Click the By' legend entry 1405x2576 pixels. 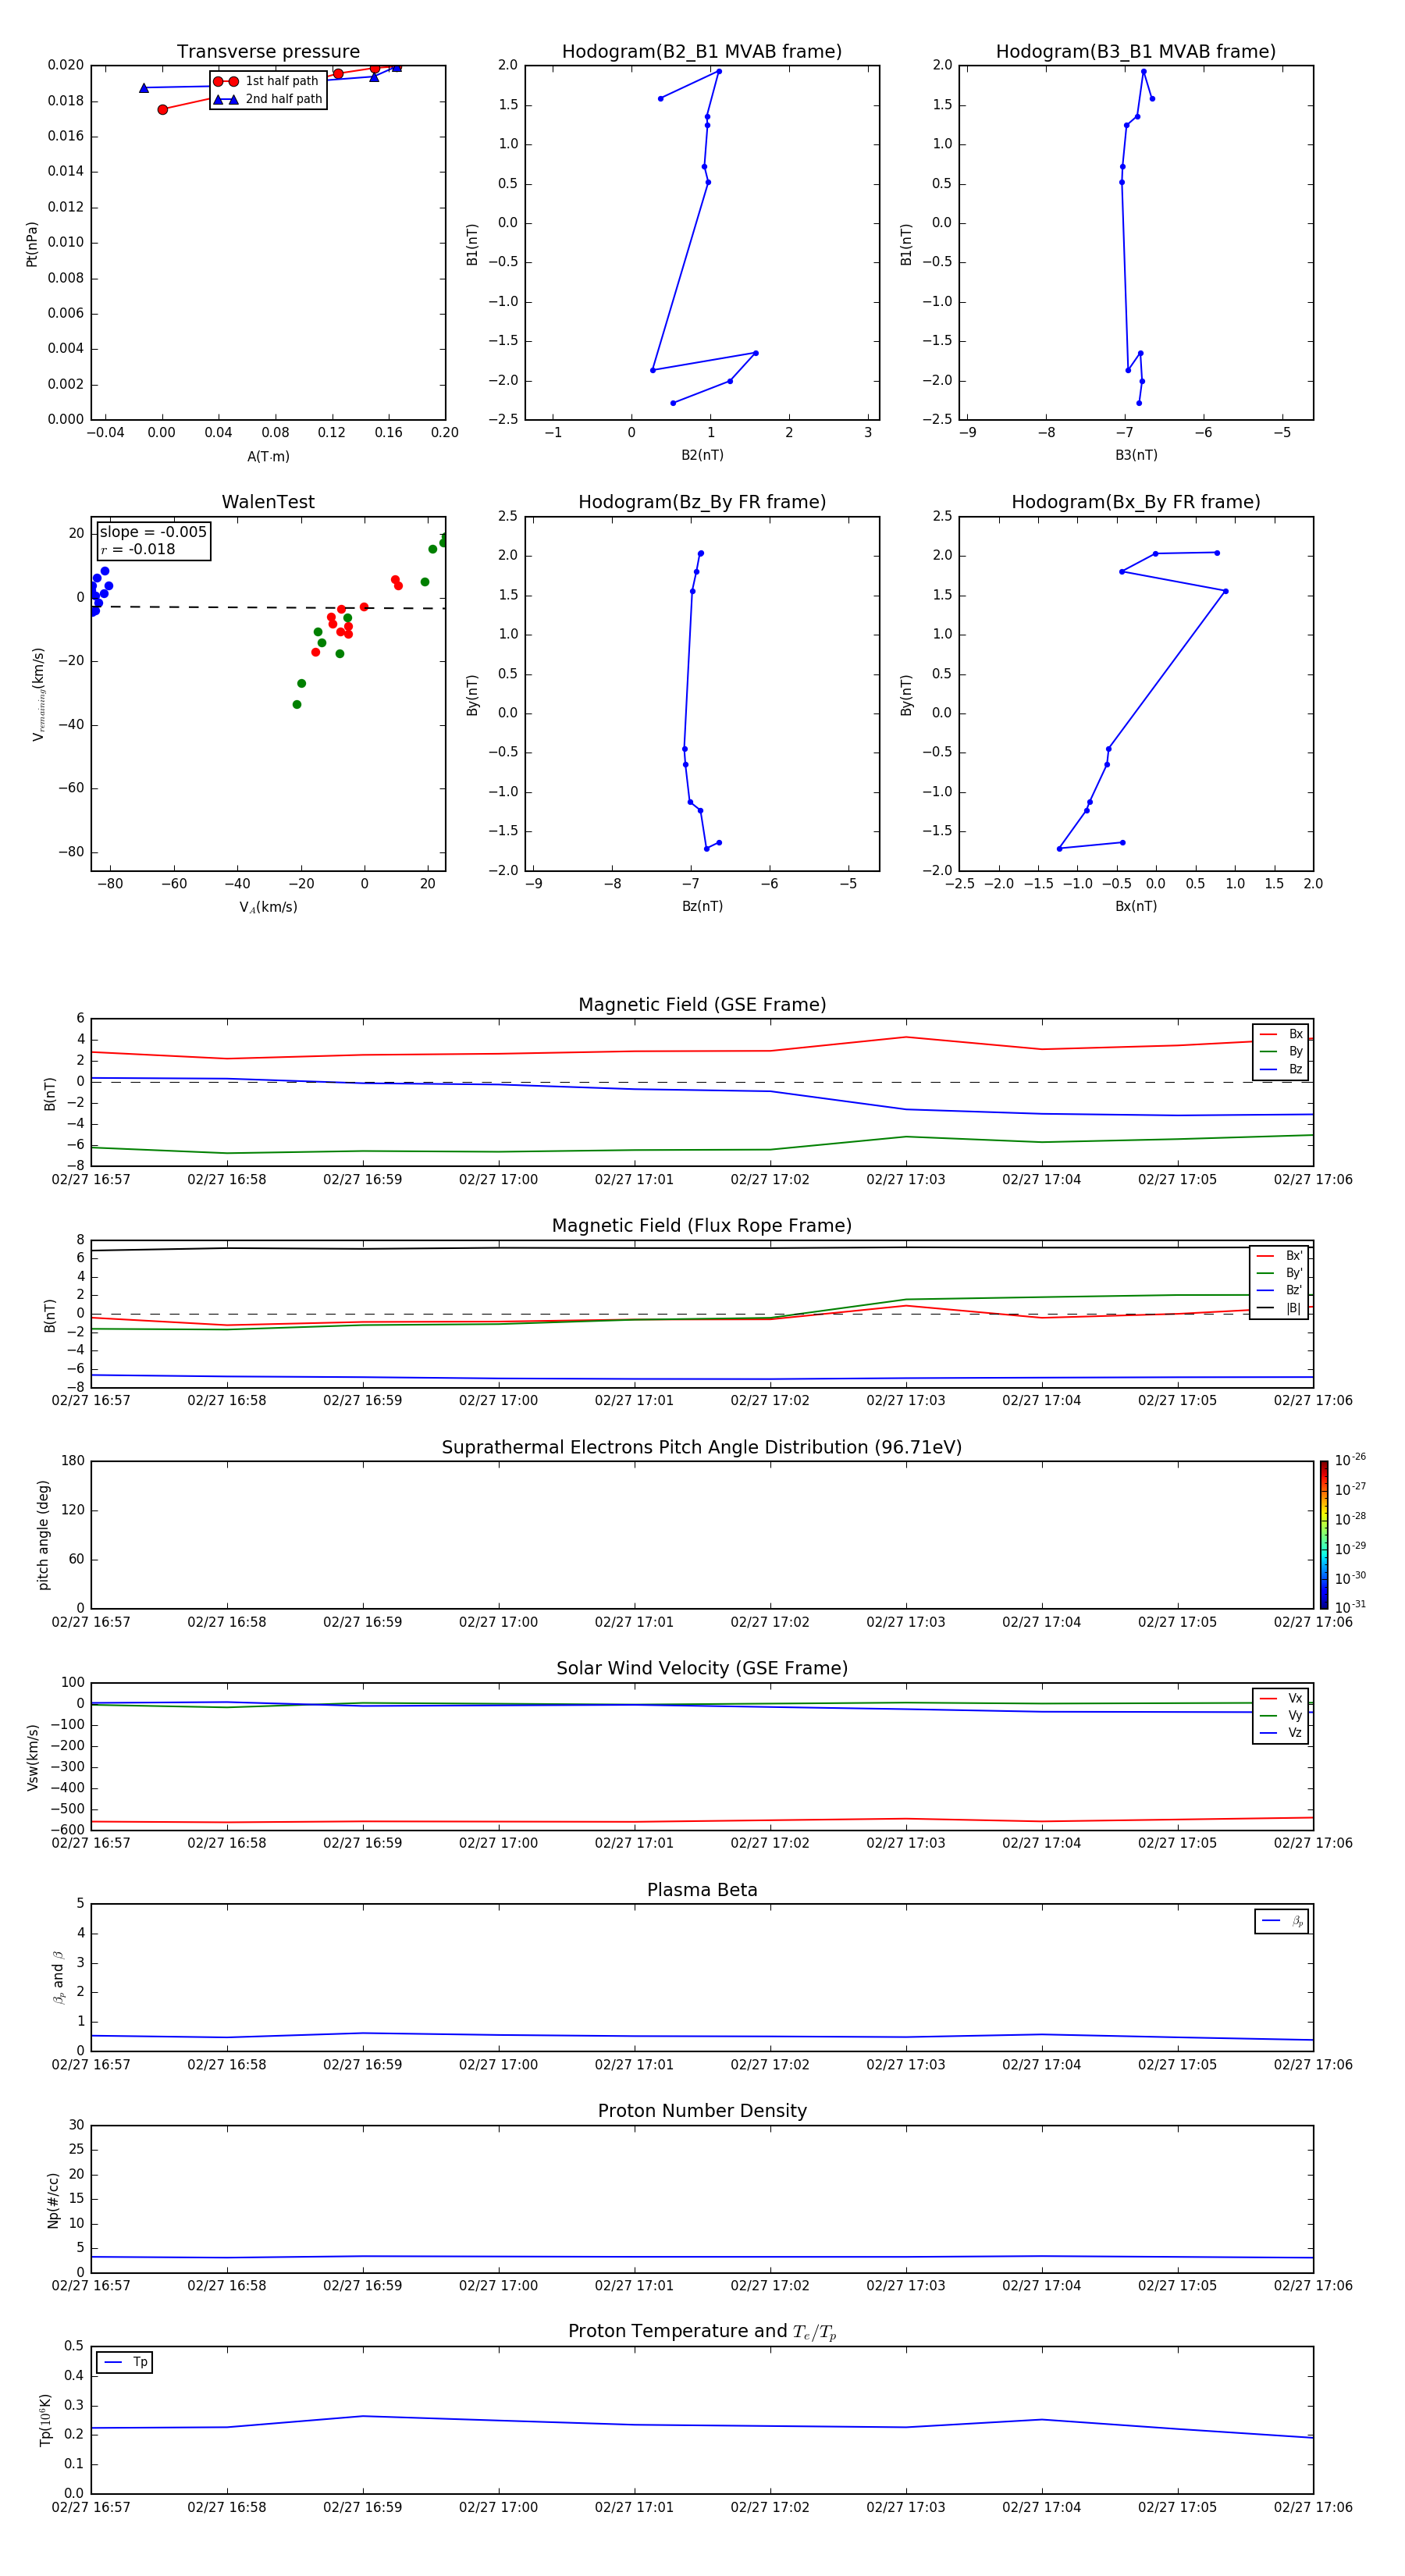pyautogui.click(x=1279, y=1273)
